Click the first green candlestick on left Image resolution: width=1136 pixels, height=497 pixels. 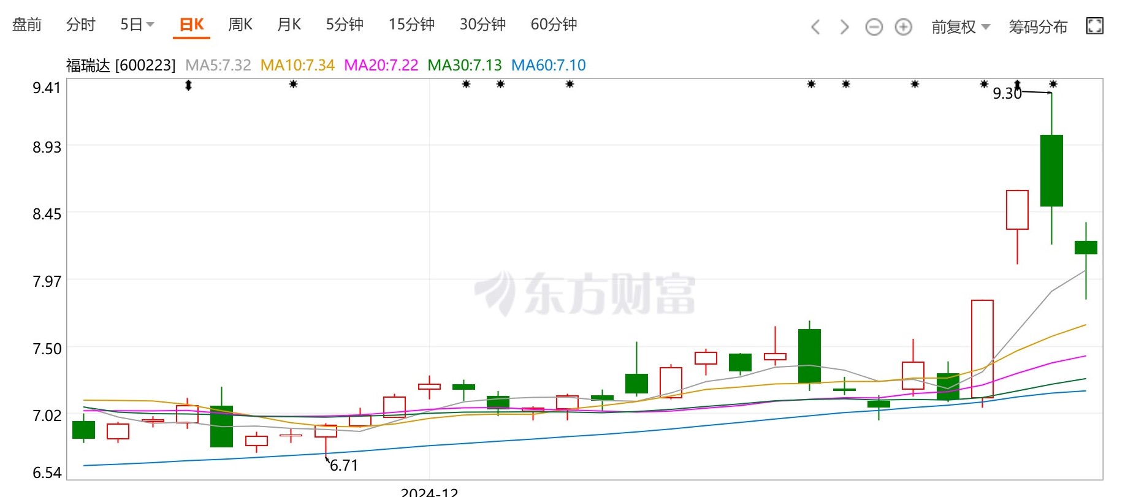(x=83, y=430)
